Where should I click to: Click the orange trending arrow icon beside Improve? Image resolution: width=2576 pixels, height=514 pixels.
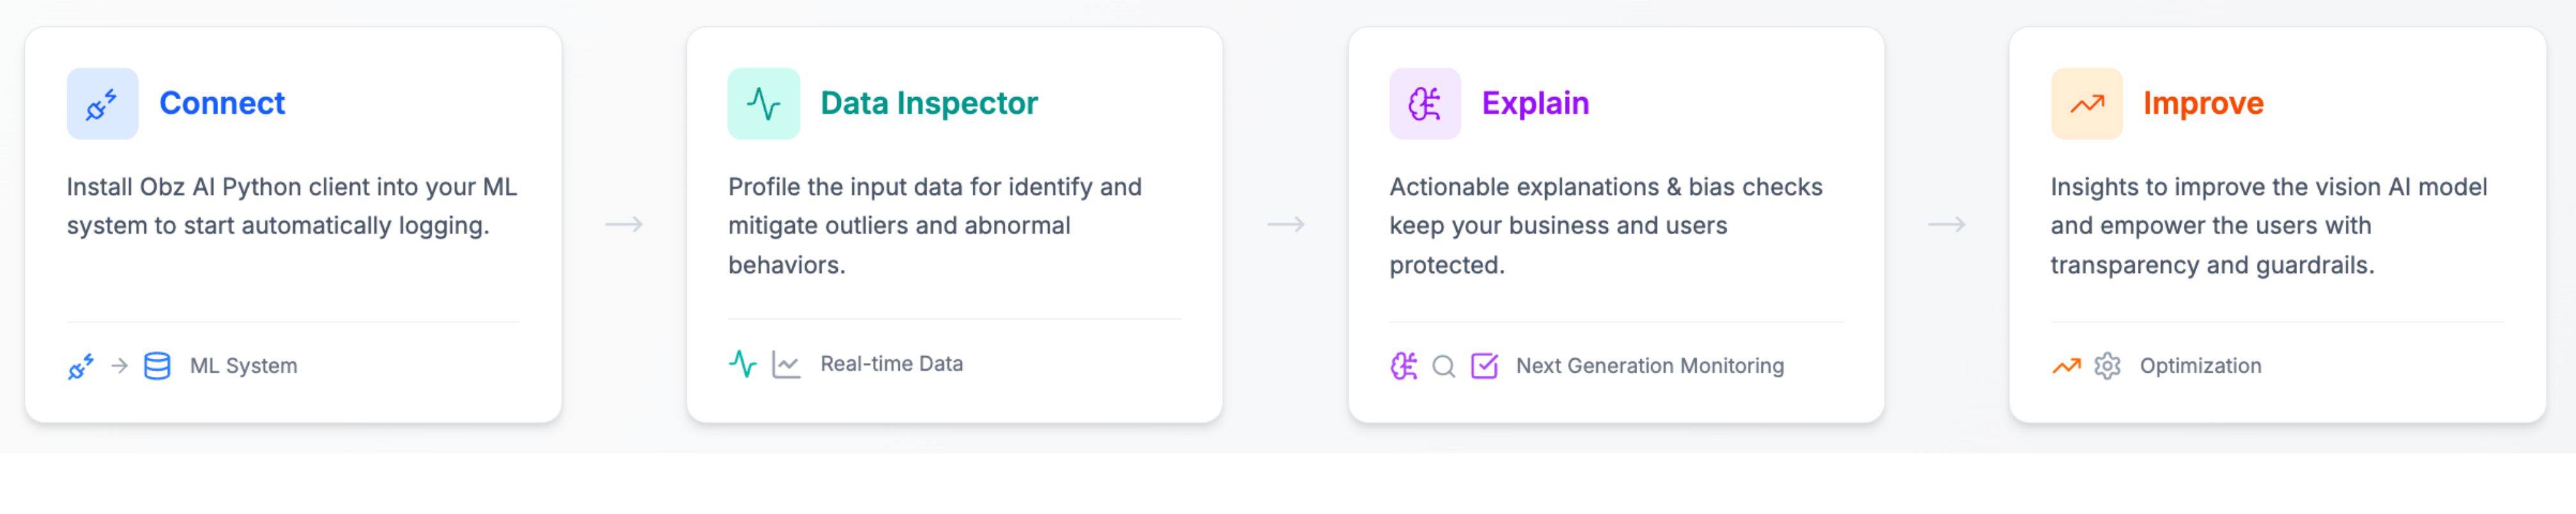[x=2086, y=104]
